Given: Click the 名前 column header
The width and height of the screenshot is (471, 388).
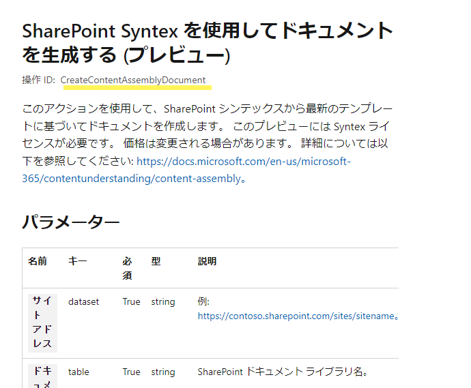Looking at the screenshot, I should [x=38, y=261].
